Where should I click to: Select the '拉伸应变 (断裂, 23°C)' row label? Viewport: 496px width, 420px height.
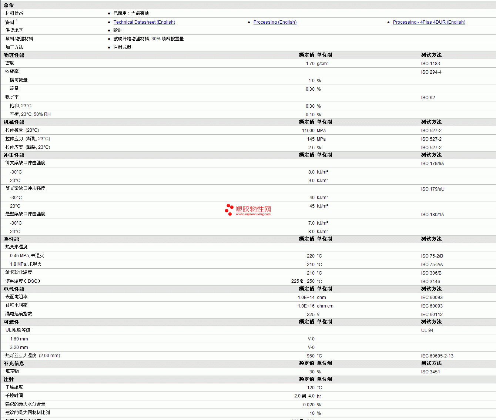click(x=28, y=147)
